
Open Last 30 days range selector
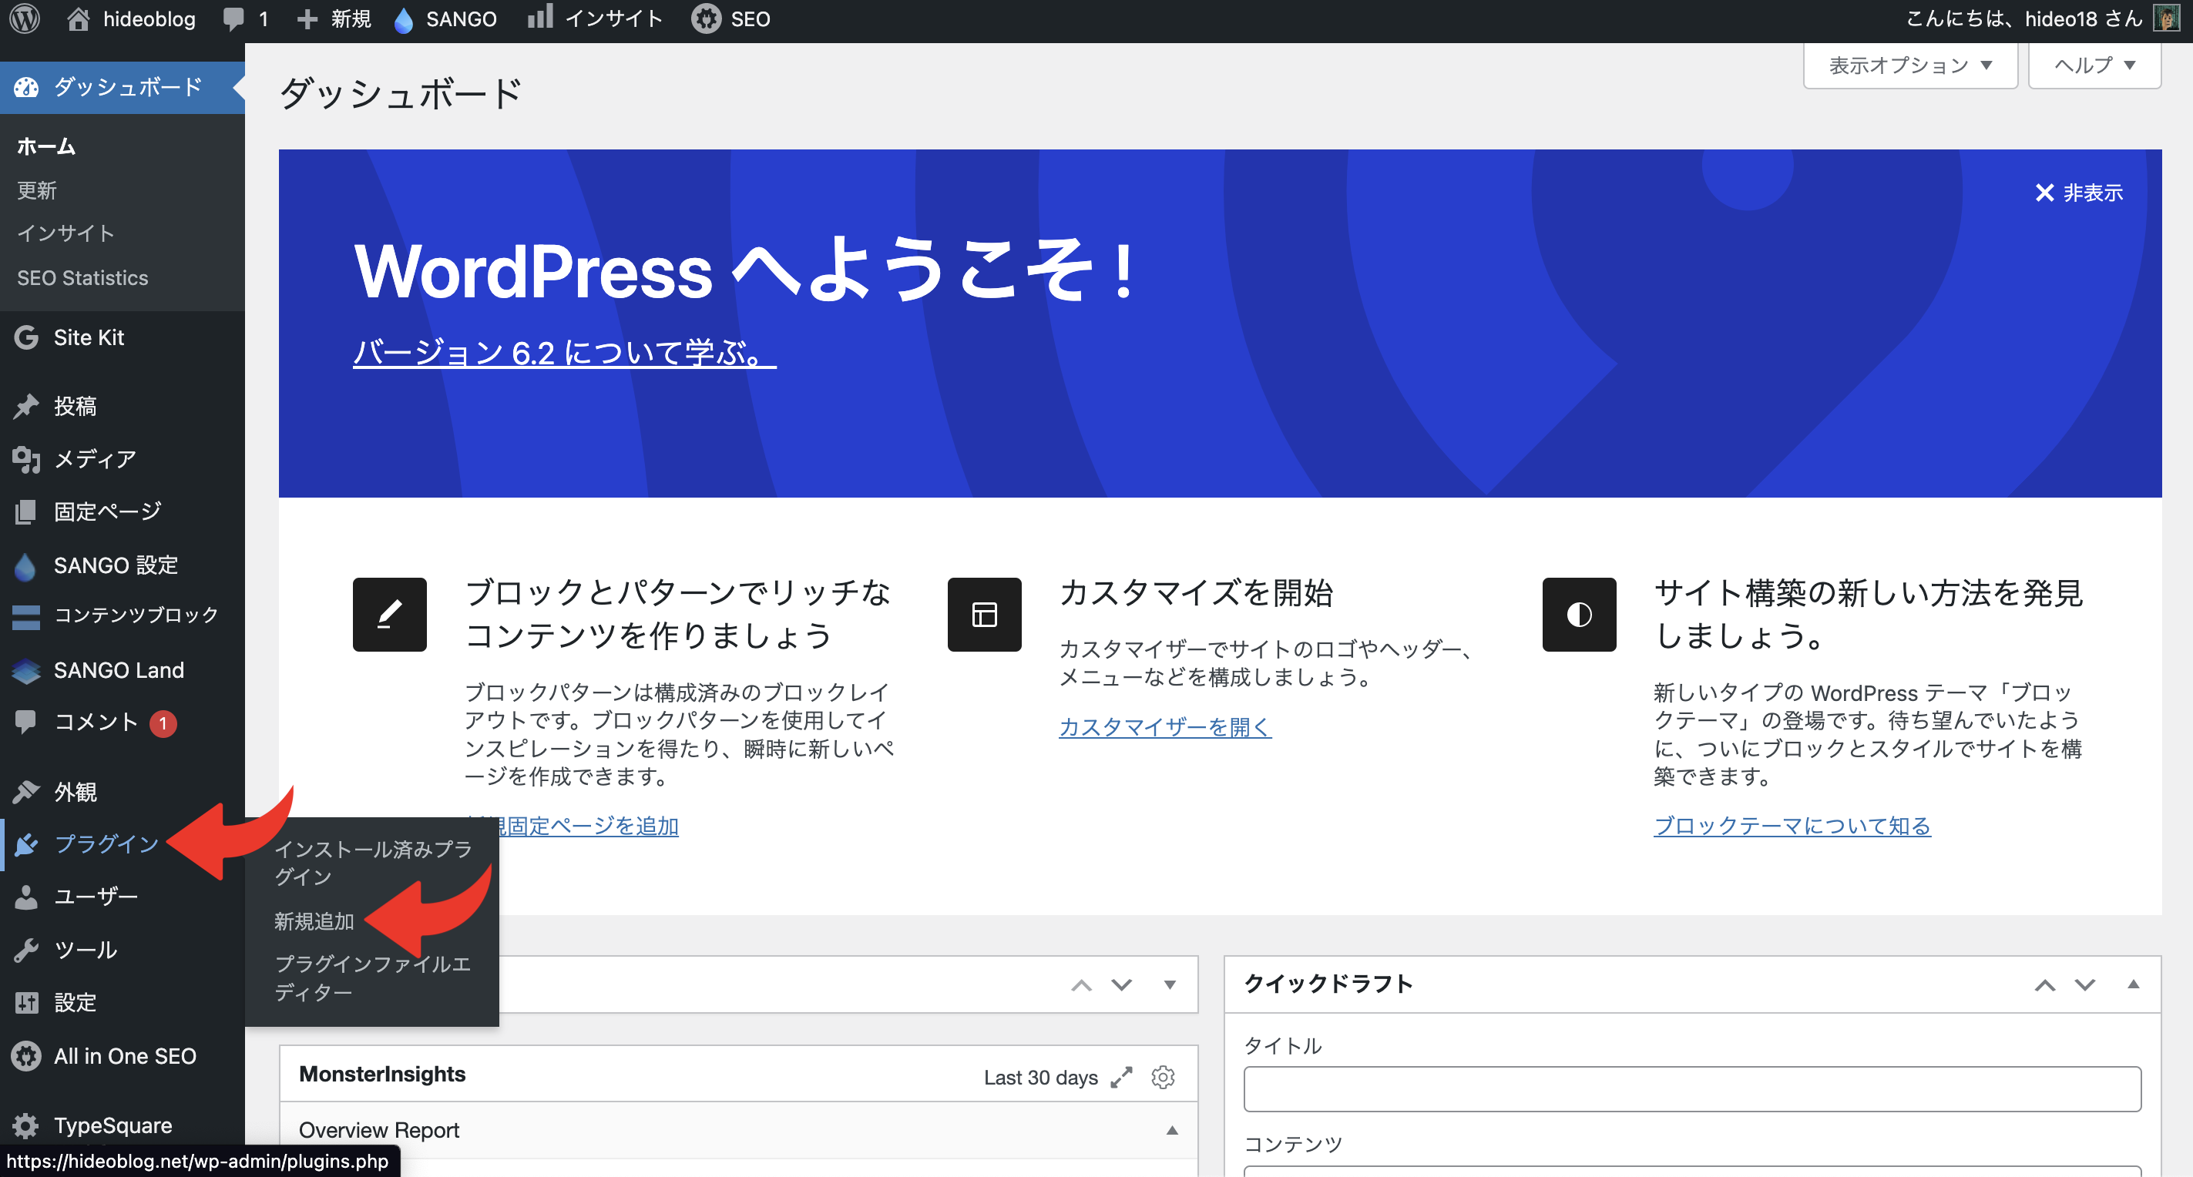pos(1040,1078)
